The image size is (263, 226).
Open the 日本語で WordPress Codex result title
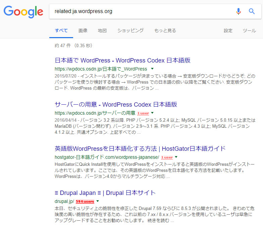[x=122, y=61]
